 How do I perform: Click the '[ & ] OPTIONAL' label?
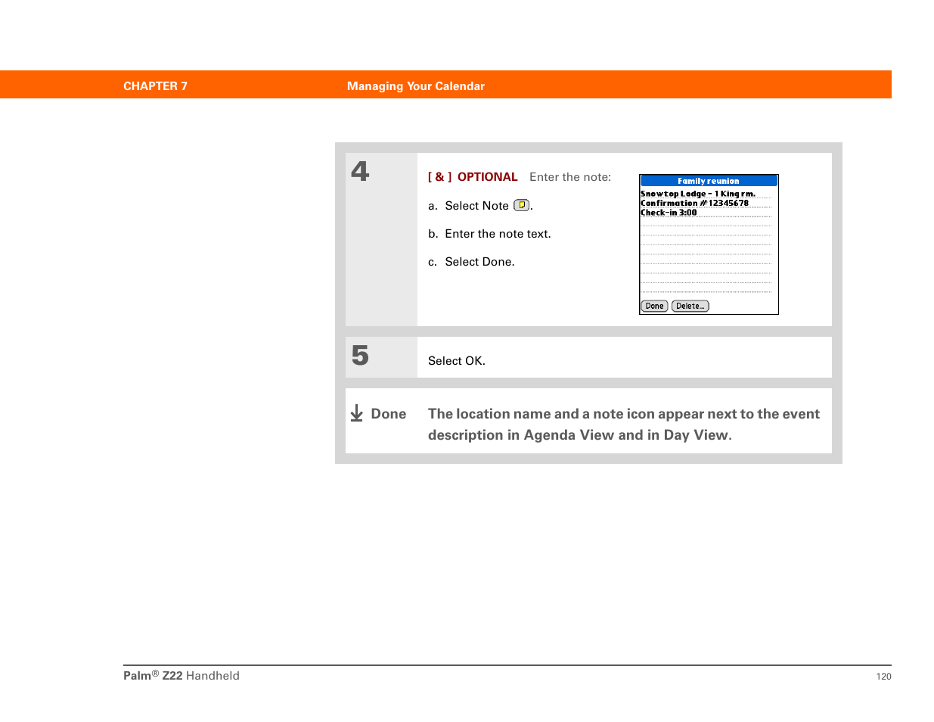(x=473, y=177)
